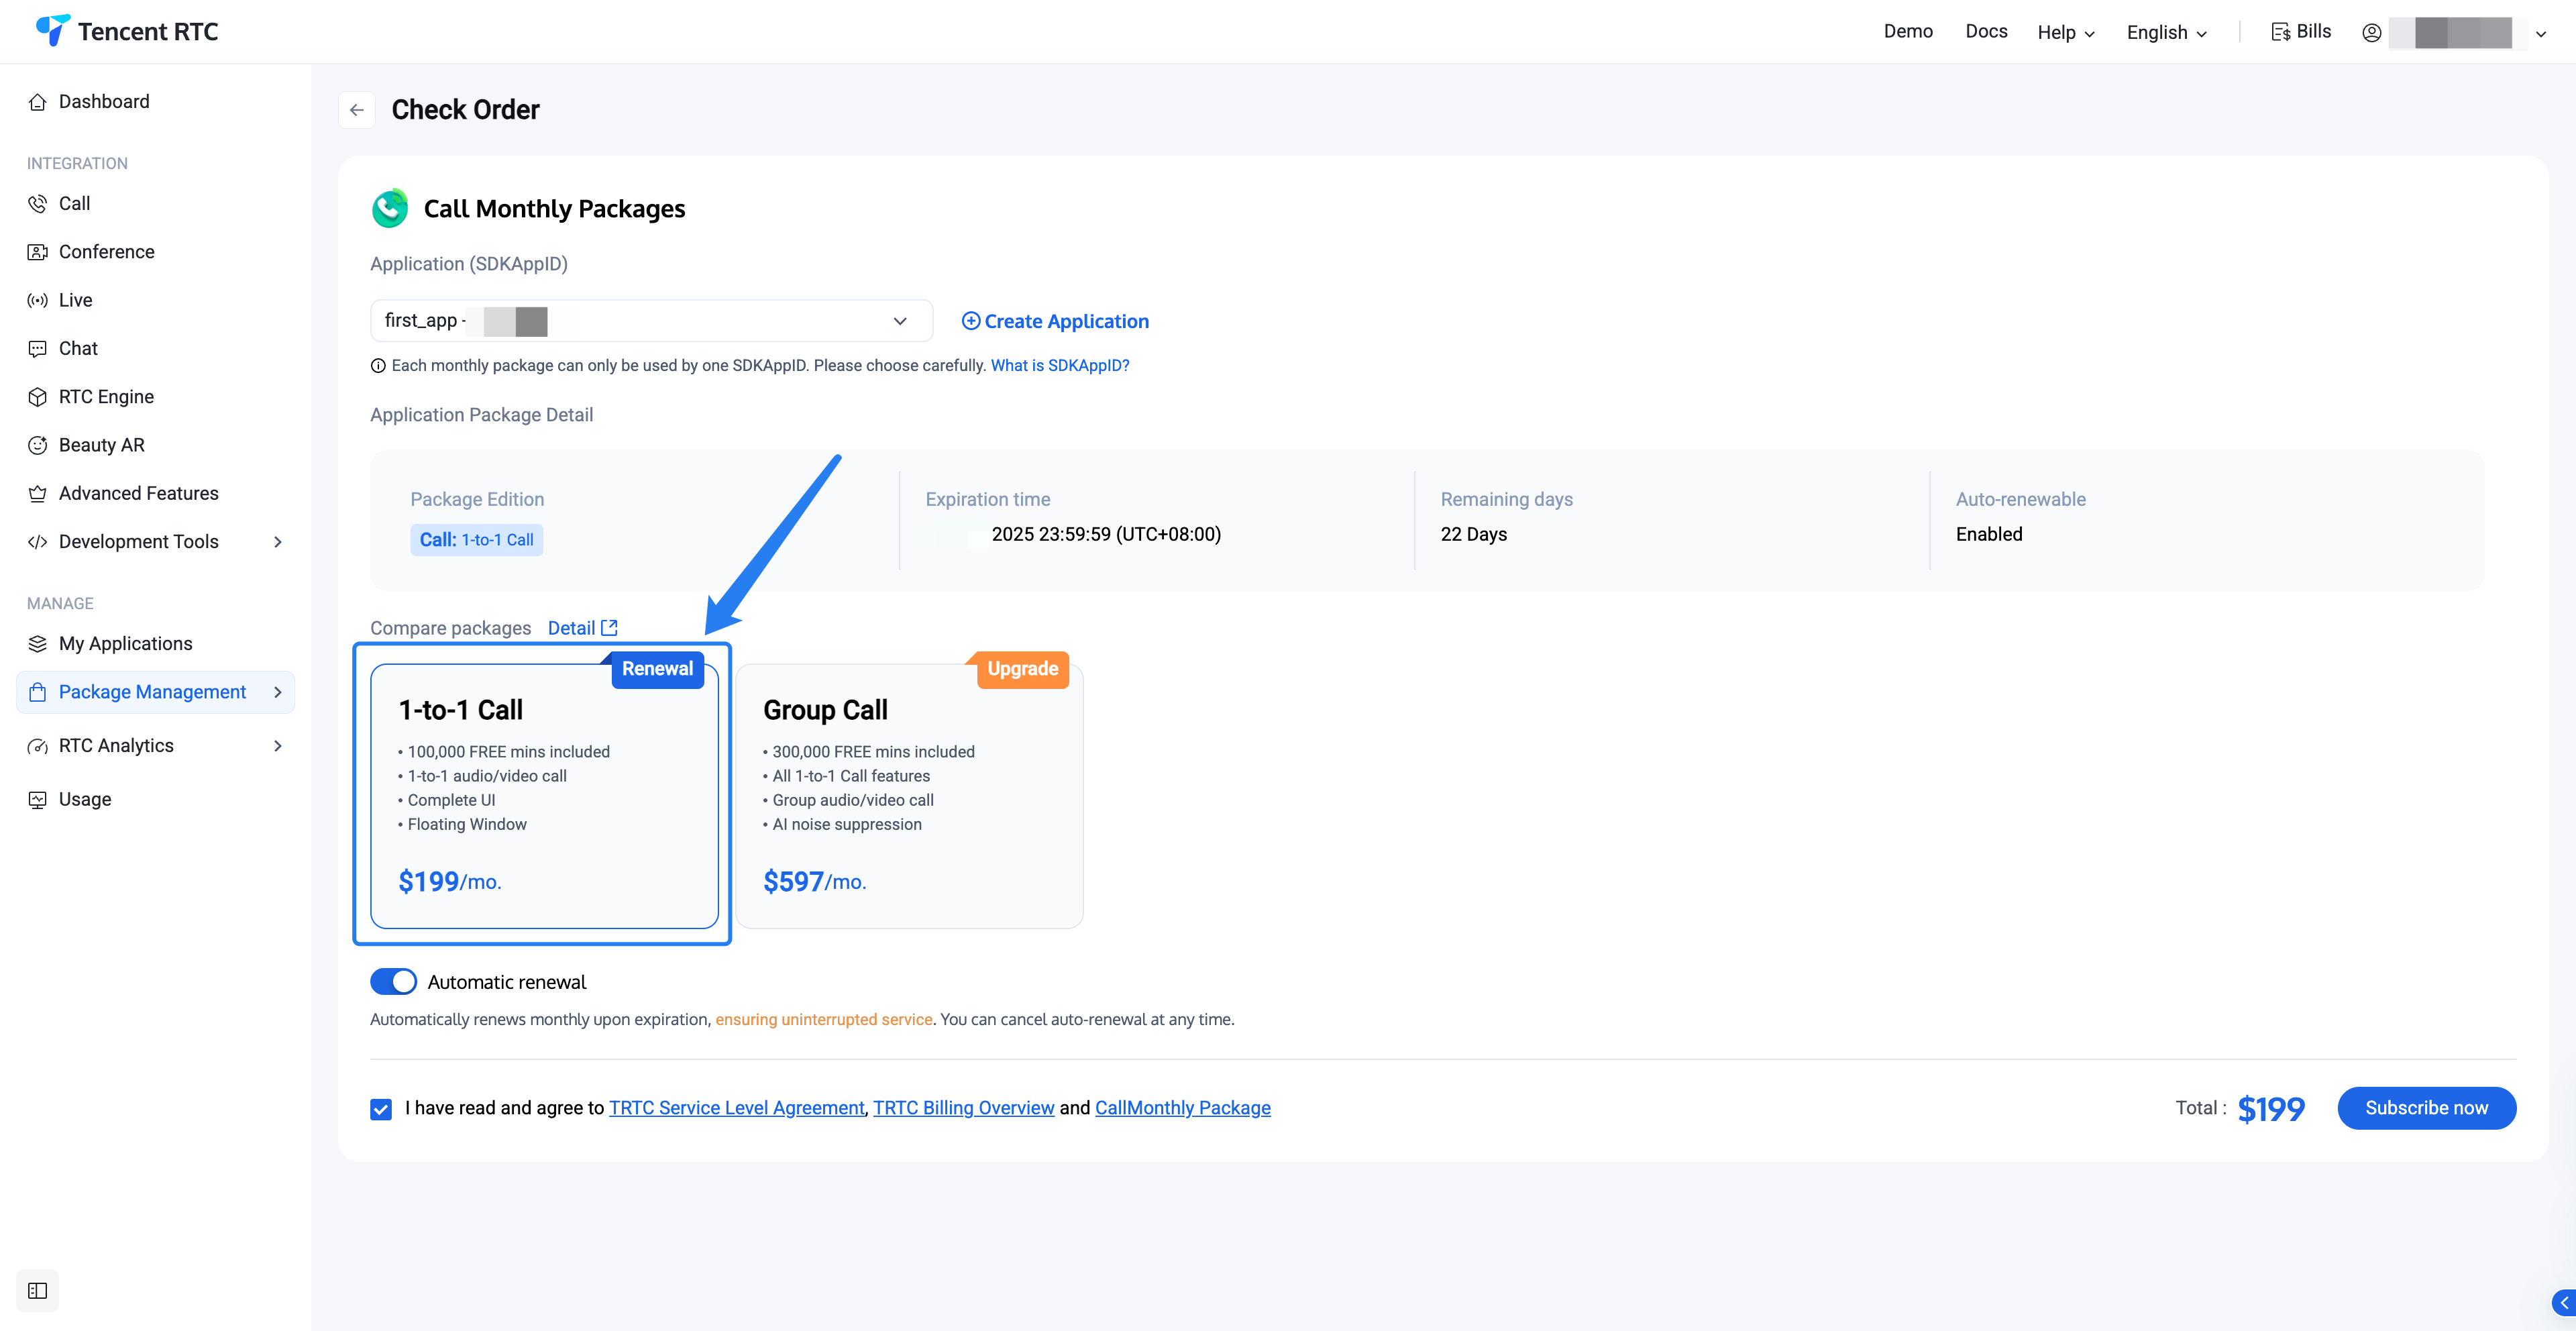Image resolution: width=2576 pixels, height=1331 pixels.
Task: Open the TRTC Service Level Agreement link
Action: pos(736,1107)
